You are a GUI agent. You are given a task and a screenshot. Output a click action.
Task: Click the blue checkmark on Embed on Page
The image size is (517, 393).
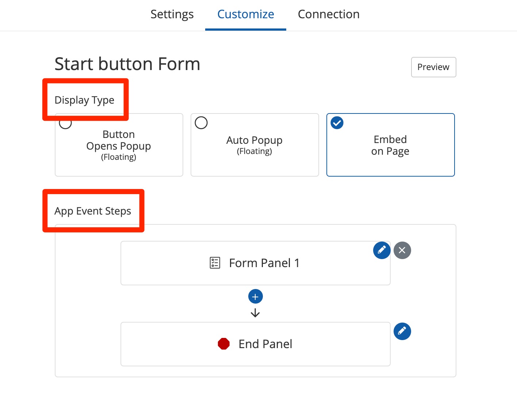[337, 123]
